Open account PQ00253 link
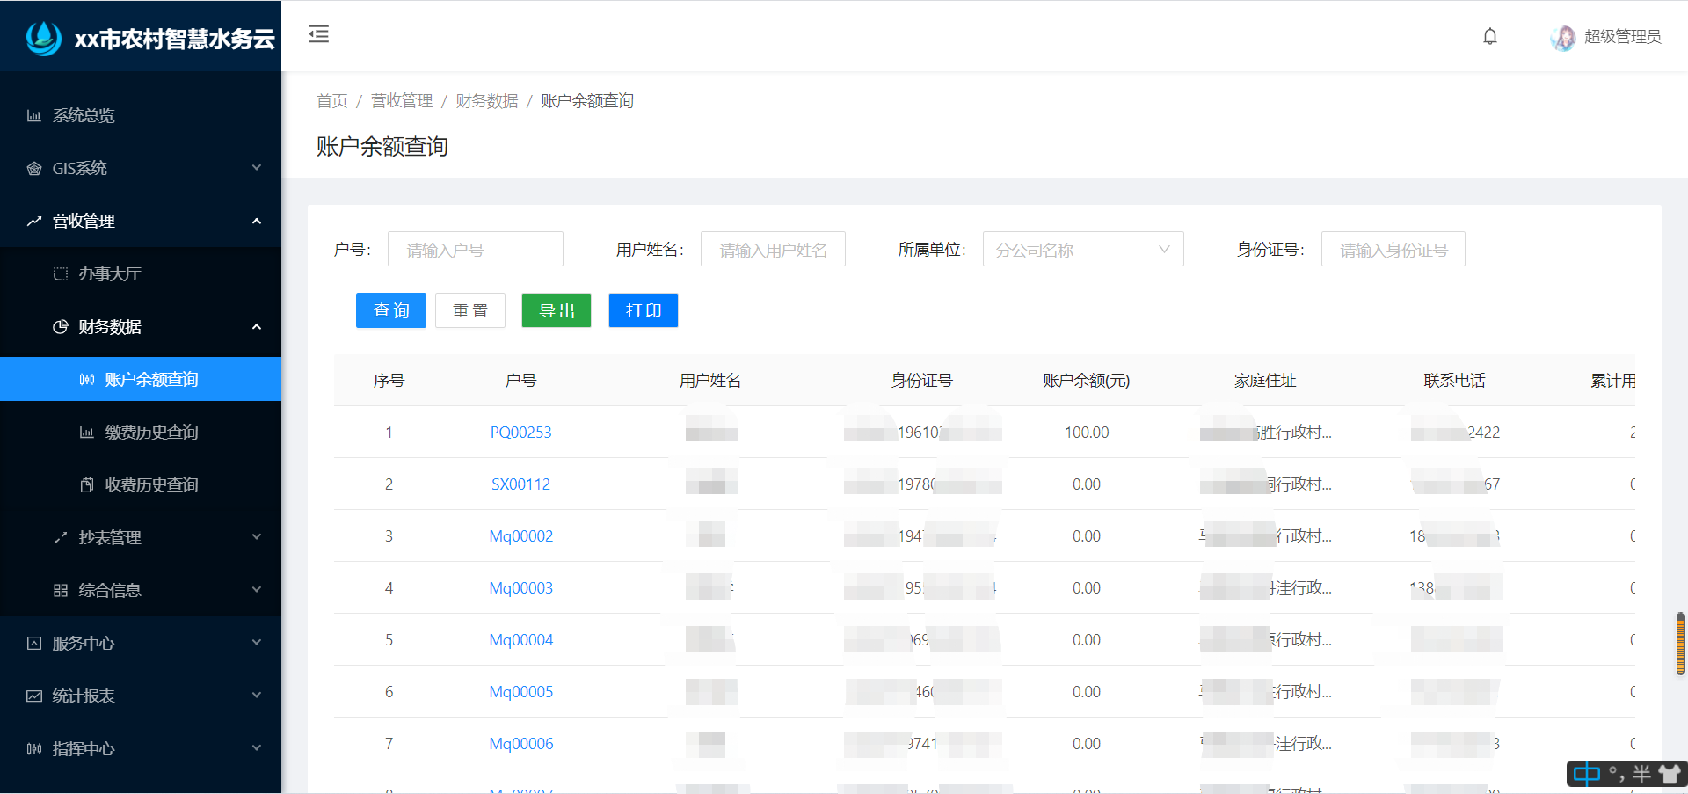Screen dimensions: 1688x794 pyautogui.click(x=521, y=432)
